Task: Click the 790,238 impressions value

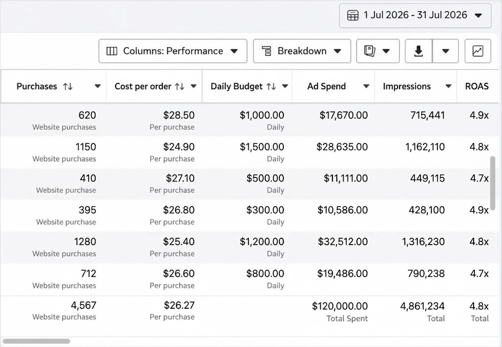Action: pos(426,273)
